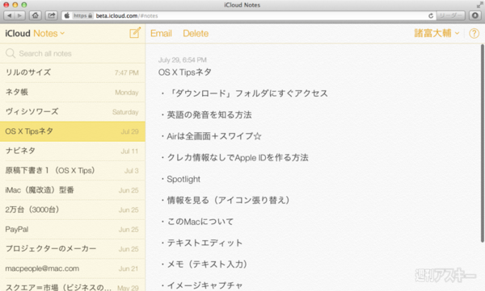Open the Downloads button in Safari toolbar

(475, 15)
